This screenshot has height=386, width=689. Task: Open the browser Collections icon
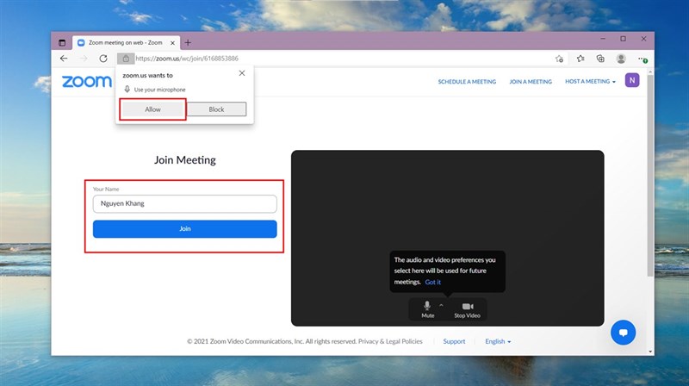(x=600, y=59)
